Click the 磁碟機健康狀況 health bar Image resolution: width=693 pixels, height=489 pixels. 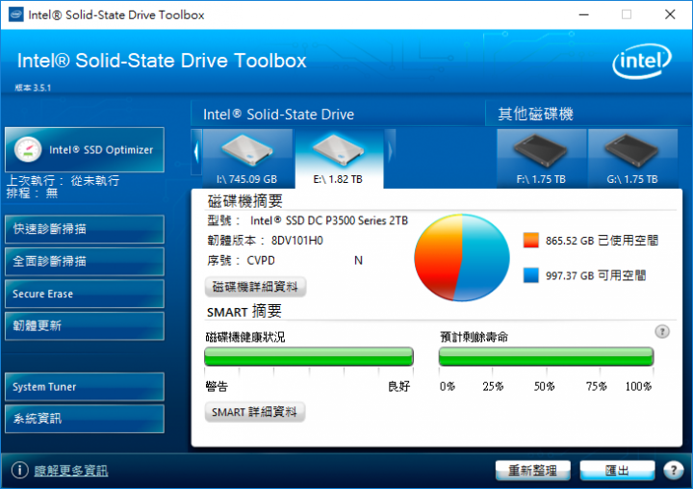pyautogui.click(x=309, y=356)
